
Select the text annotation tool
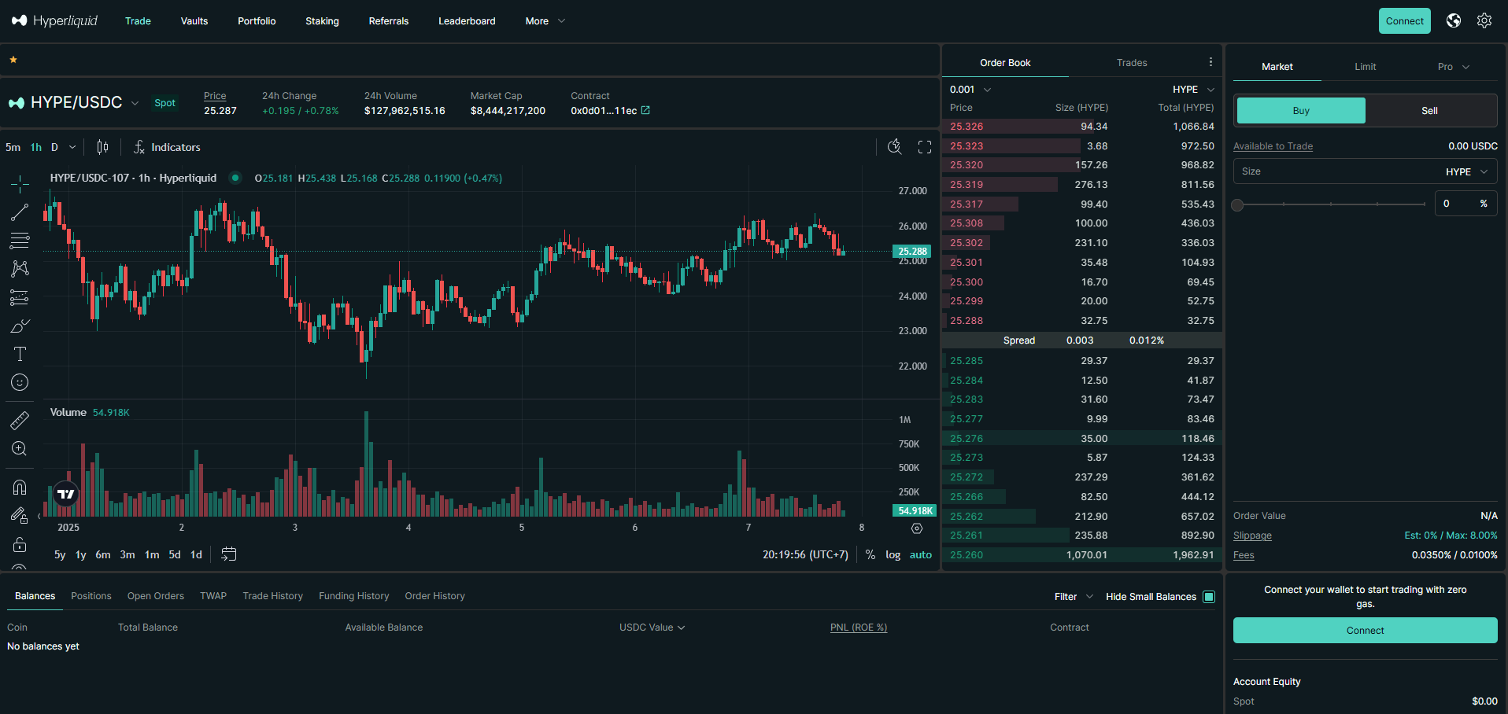coord(20,354)
